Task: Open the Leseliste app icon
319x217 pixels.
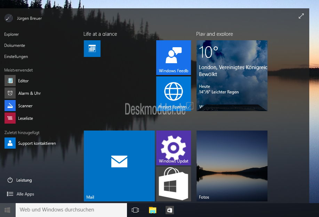Action: (10, 118)
